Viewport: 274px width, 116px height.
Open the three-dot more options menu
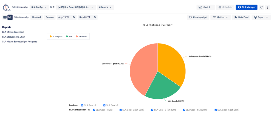pyautogui.click(x=268, y=7)
